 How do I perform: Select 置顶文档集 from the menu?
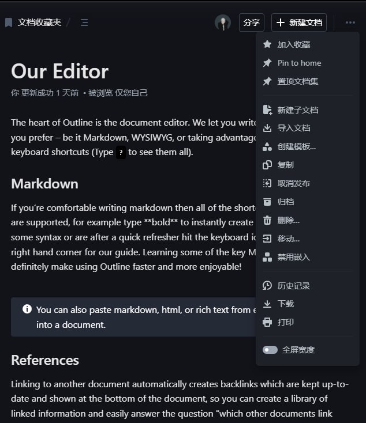pyautogui.click(x=298, y=81)
